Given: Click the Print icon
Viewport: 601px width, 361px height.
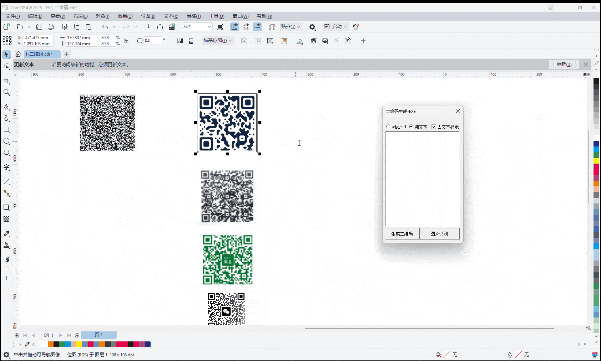Looking at the screenshot, I should click(x=51, y=27).
